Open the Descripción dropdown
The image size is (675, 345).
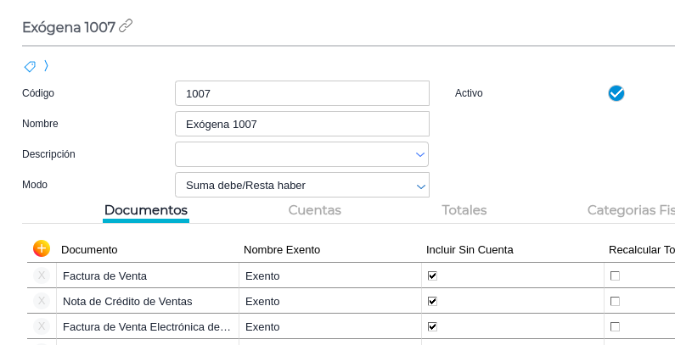[x=419, y=154]
